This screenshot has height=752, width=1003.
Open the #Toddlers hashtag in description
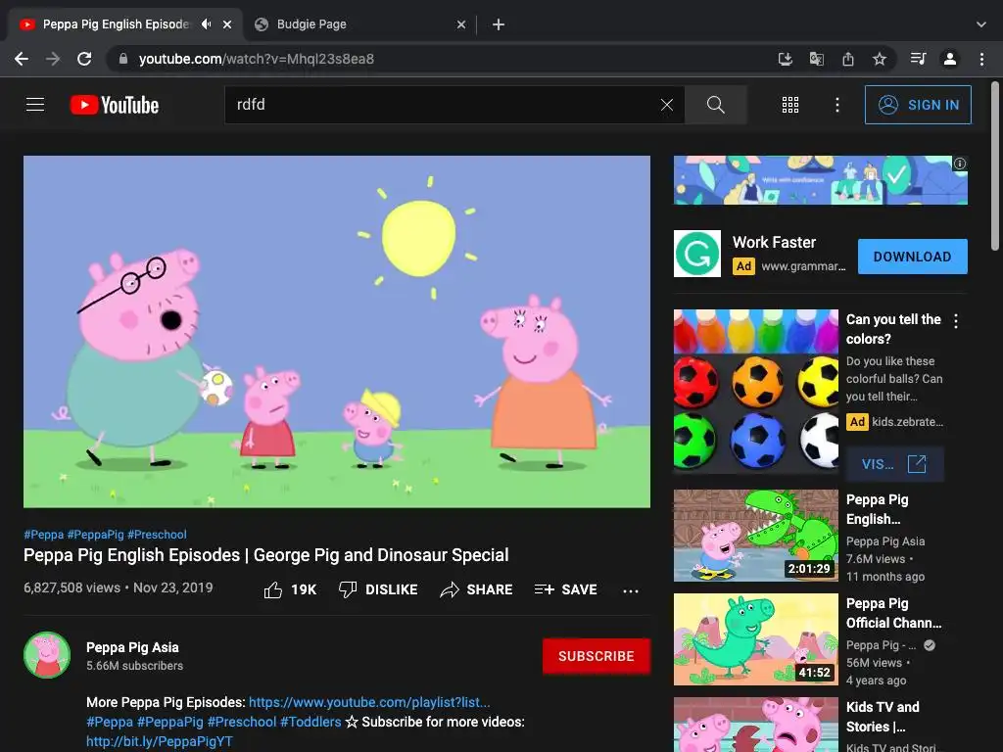(310, 722)
